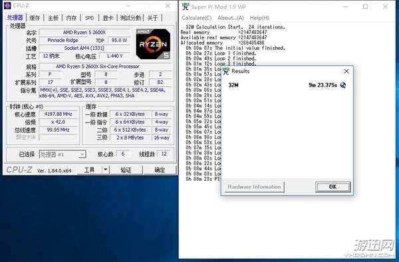This screenshot has width=399, height=262.
Task: Click the 32M Calculation Start log line
Action: (x=235, y=27)
